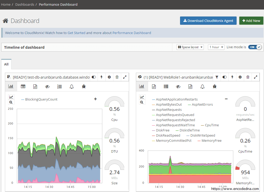Open Sparse layout dropdown

(190, 47)
